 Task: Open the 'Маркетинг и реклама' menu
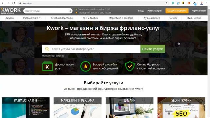point(121,18)
